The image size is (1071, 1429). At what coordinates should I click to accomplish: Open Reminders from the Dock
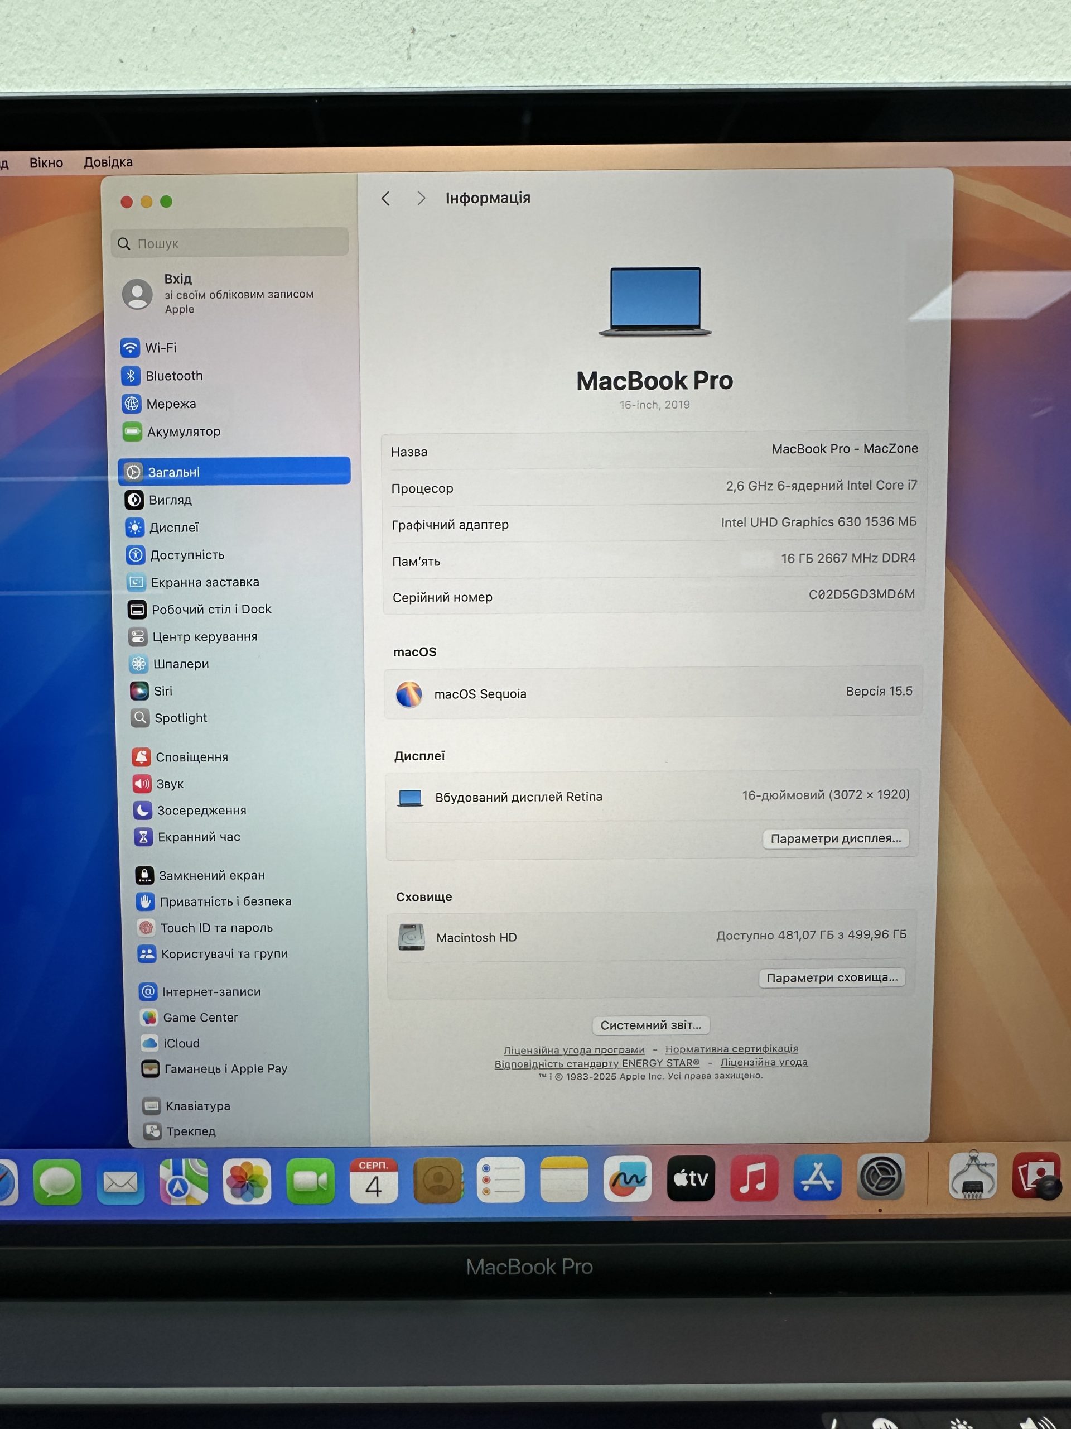(x=501, y=1179)
